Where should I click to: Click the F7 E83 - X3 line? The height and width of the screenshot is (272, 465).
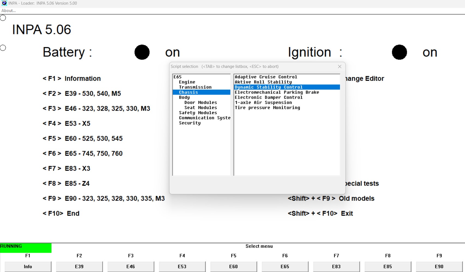point(66,168)
